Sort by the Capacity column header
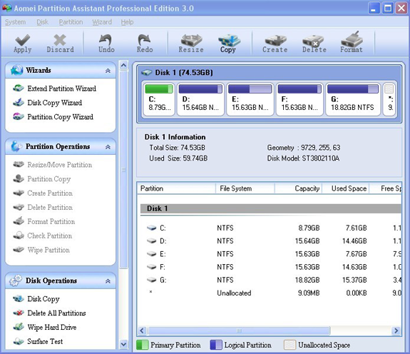 (298, 188)
